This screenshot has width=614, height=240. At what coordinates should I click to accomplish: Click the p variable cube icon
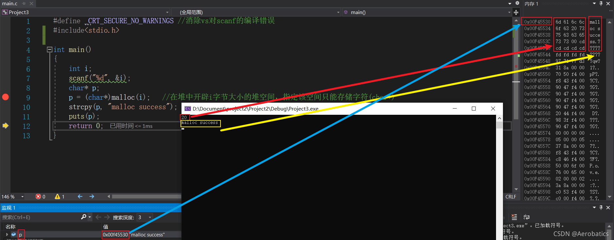tap(13, 234)
